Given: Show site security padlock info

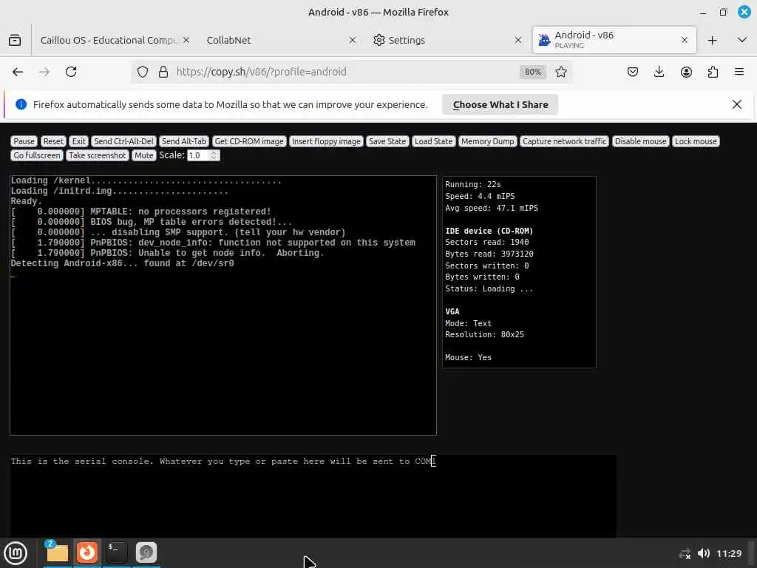Looking at the screenshot, I should [163, 72].
